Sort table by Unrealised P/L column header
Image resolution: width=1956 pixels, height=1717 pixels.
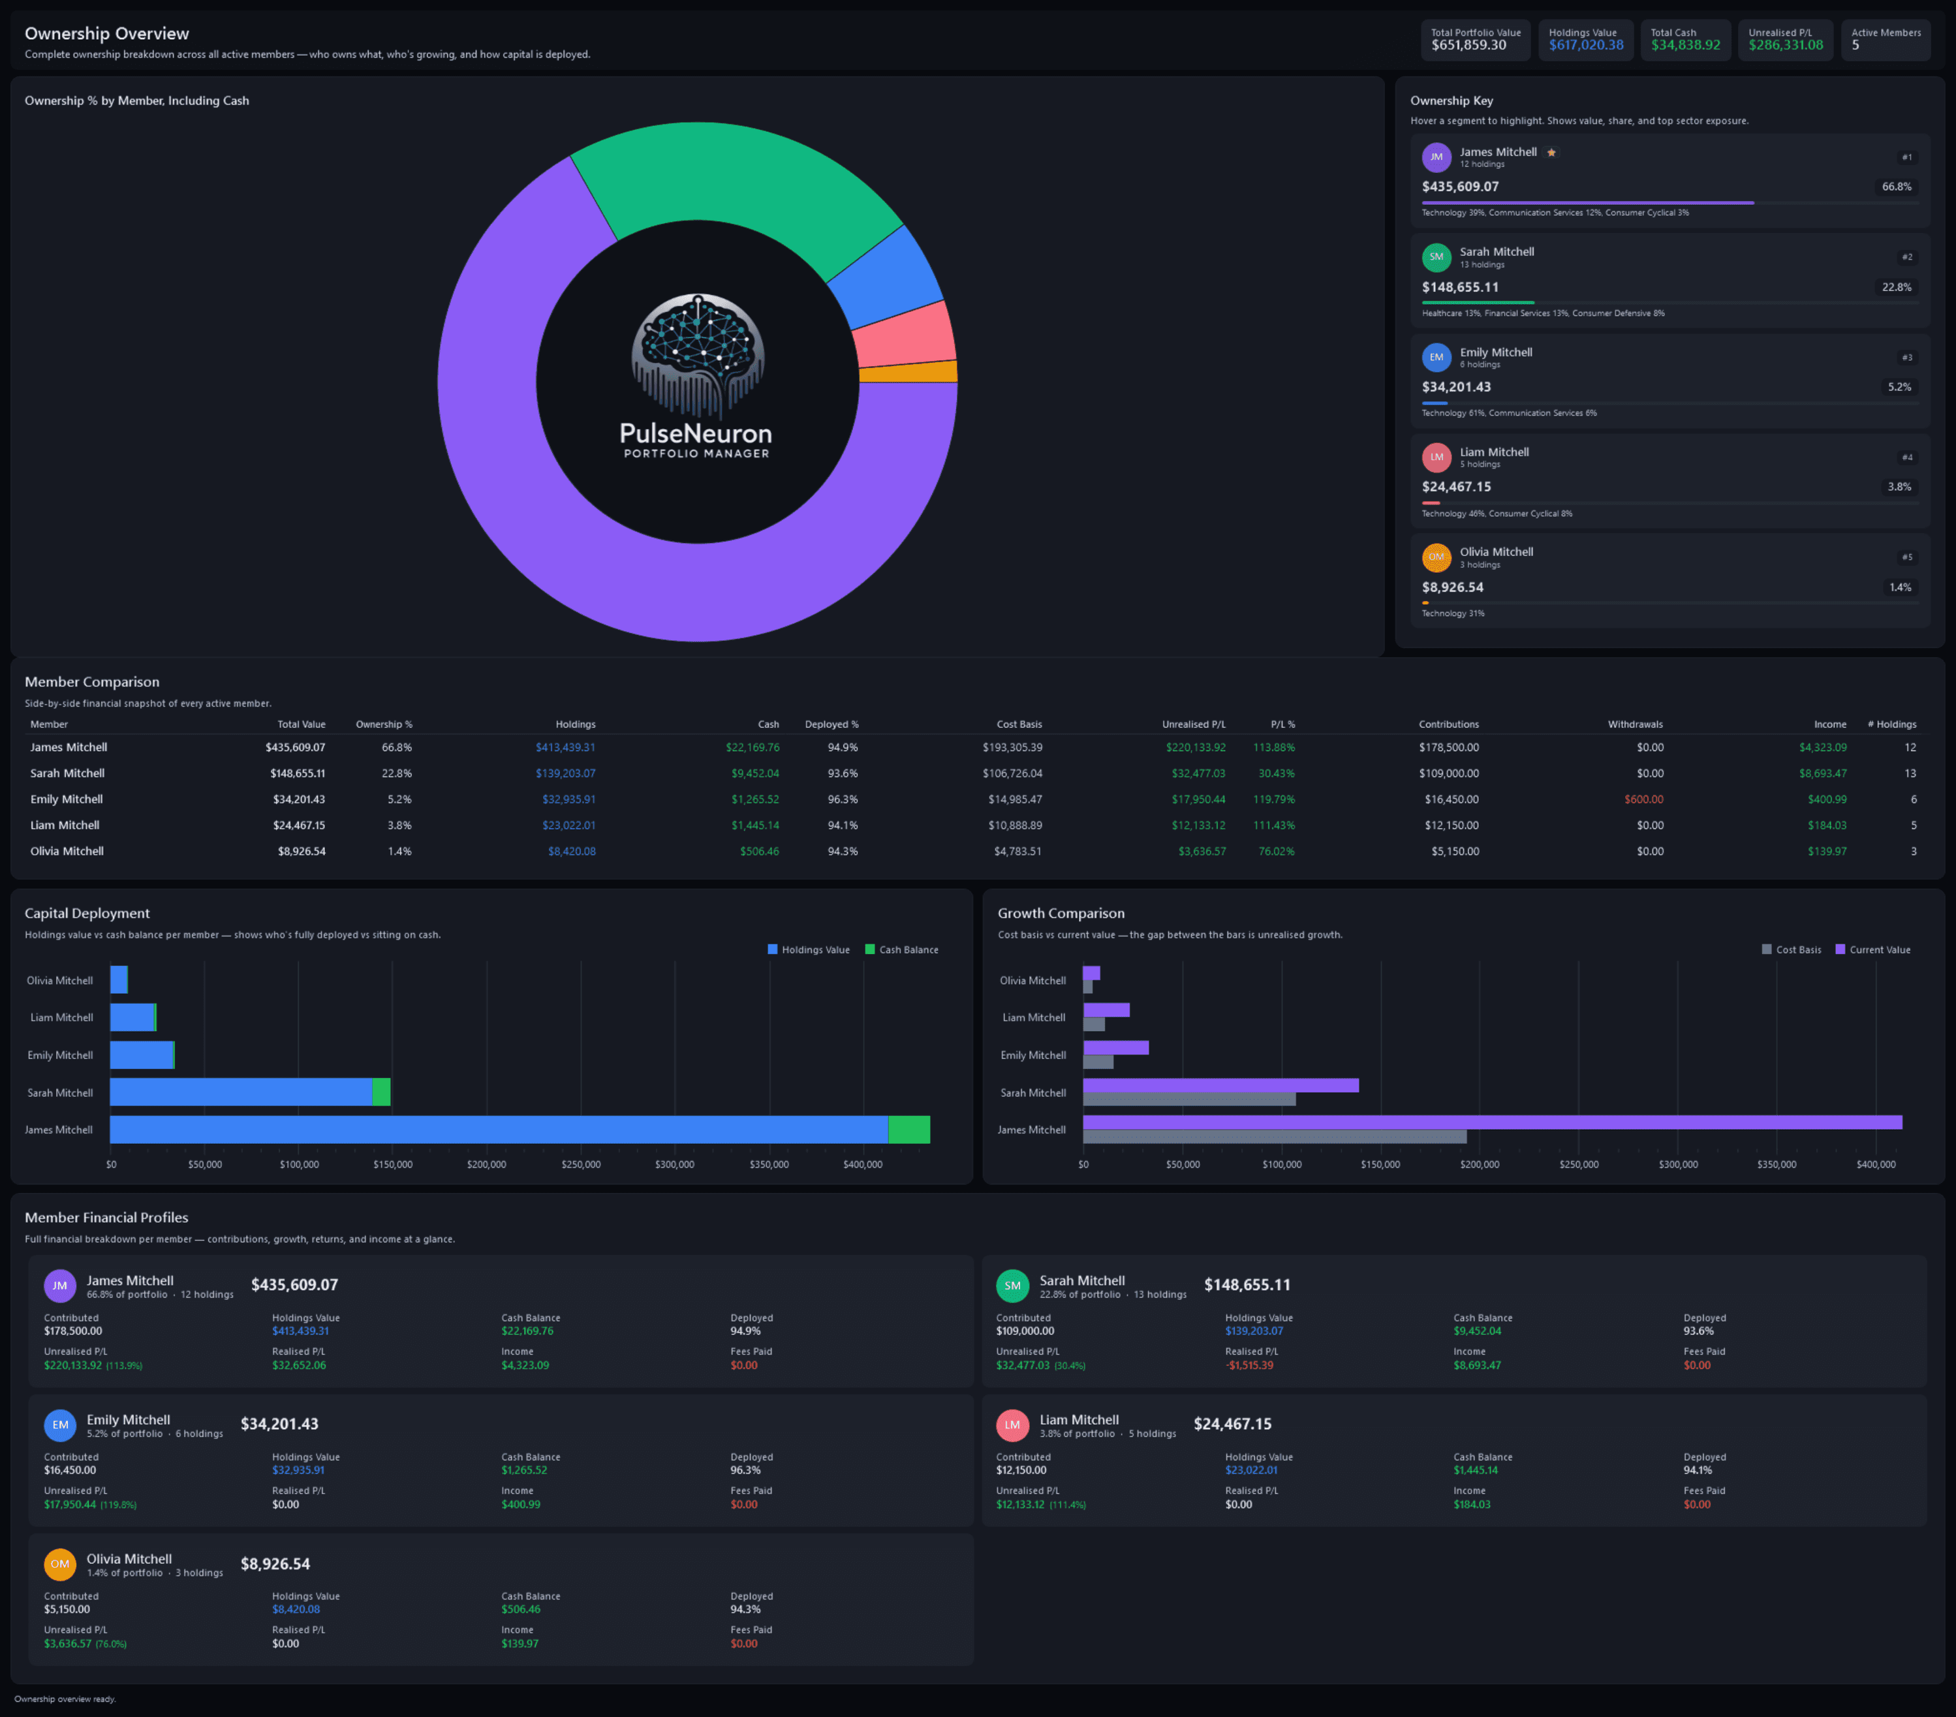point(1193,724)
